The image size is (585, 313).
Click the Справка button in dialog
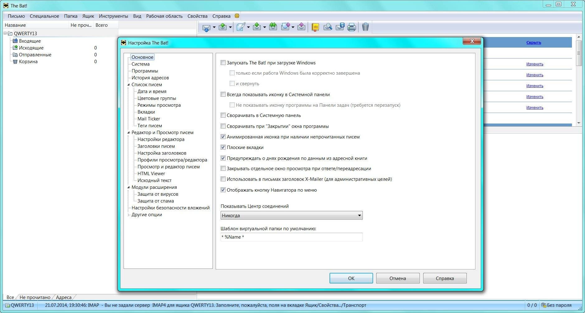(445, 278)
